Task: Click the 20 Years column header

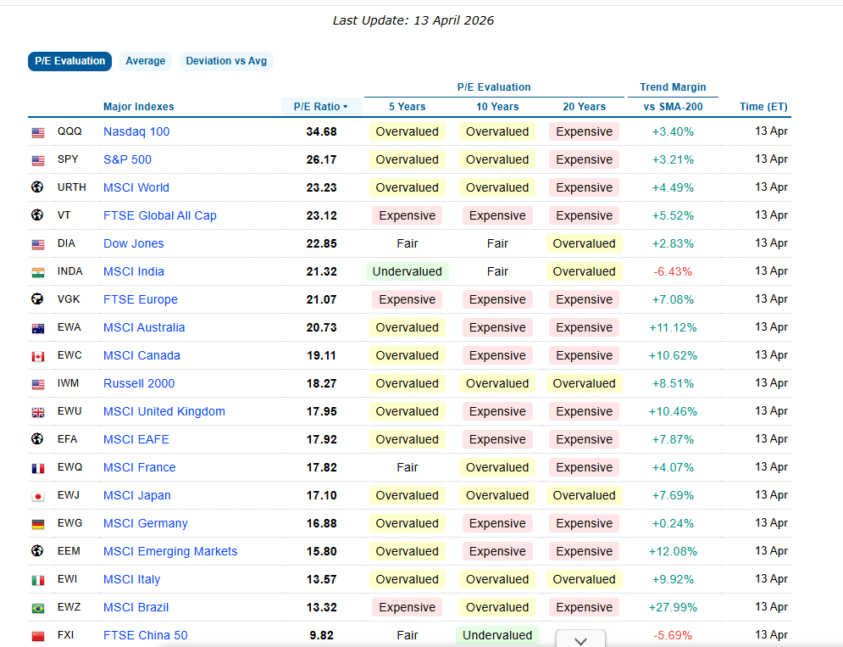Action: pyautogui.click(x=584, y=107)
